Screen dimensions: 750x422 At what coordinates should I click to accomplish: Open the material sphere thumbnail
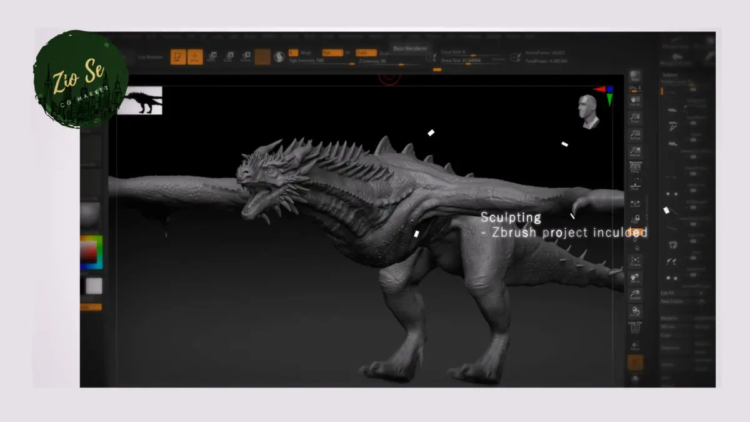point(91,214)
